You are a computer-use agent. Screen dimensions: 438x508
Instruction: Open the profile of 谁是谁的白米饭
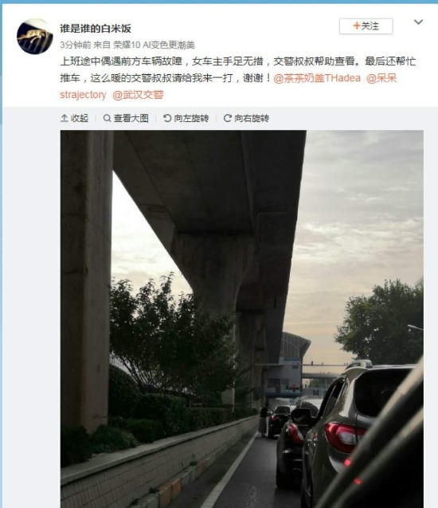pyautogui.click(x=96, y=29)
